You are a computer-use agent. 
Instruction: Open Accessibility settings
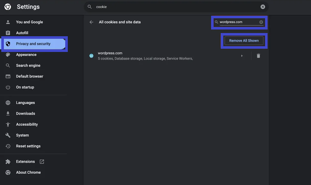(x=27, y=124)
